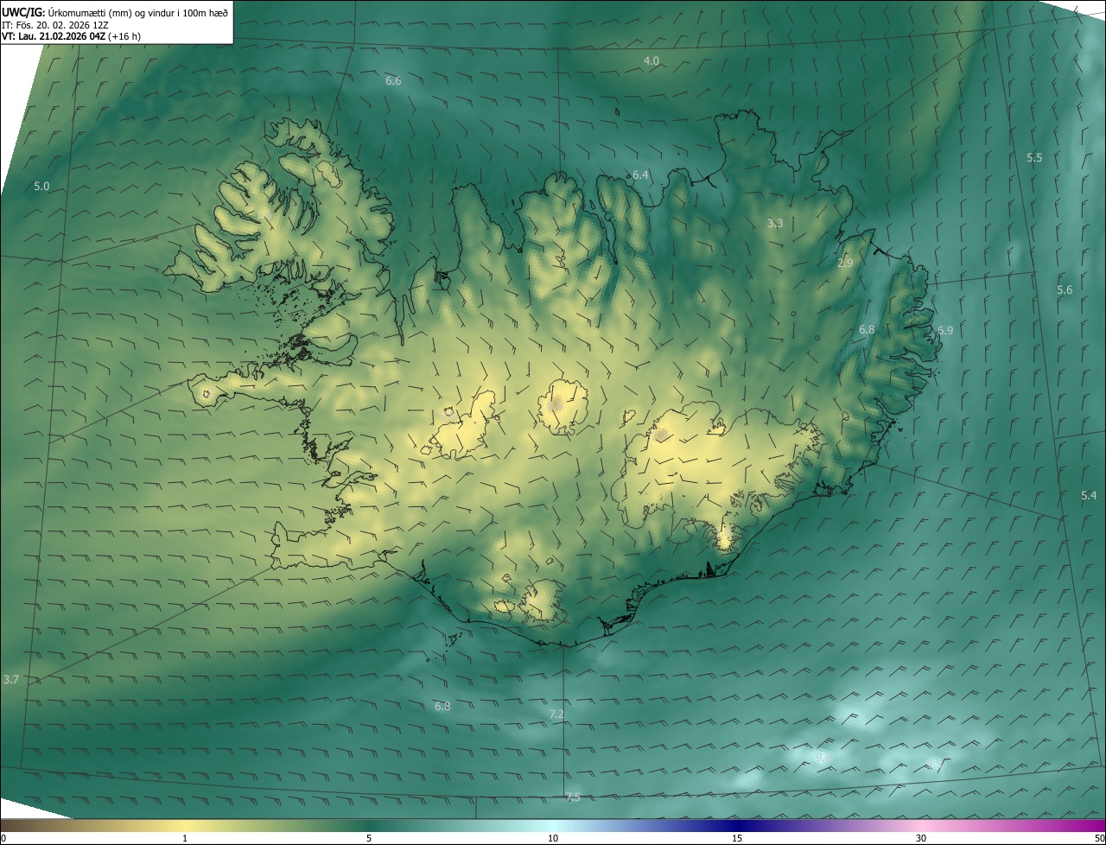This screenshot has width=1106, height=845.
Task: Click the 9.8 value label on the map
Action: [x=822, y=757]
